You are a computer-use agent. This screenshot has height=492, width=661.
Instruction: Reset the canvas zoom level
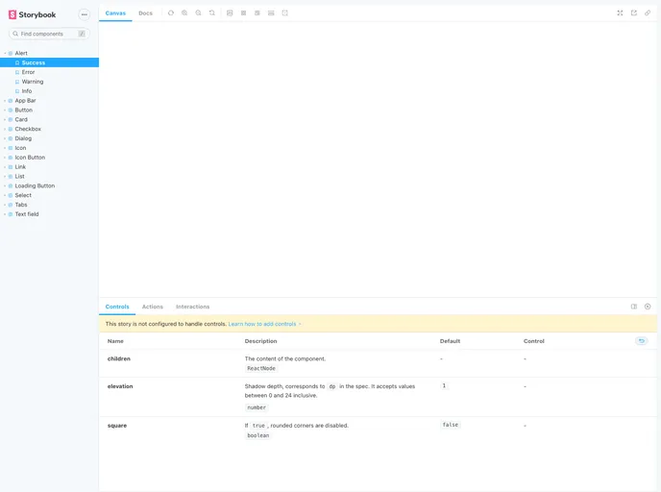(x=211, y=13)
